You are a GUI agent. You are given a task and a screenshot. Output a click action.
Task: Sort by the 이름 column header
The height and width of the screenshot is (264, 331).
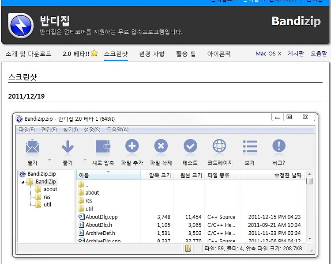click(x=108, y=175)
